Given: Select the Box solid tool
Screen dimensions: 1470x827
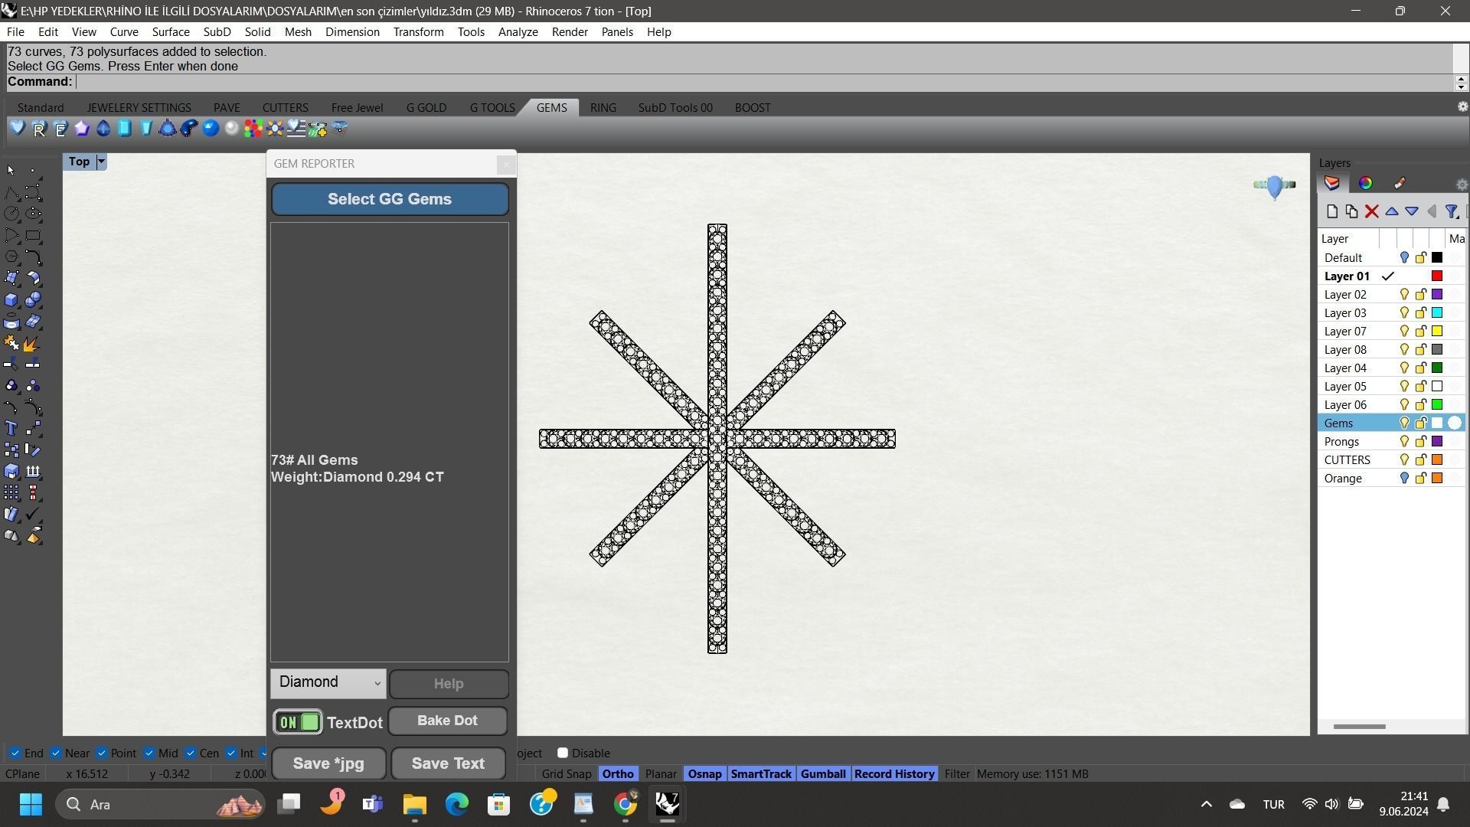Looking at the screenshot, I should (11, 300).
